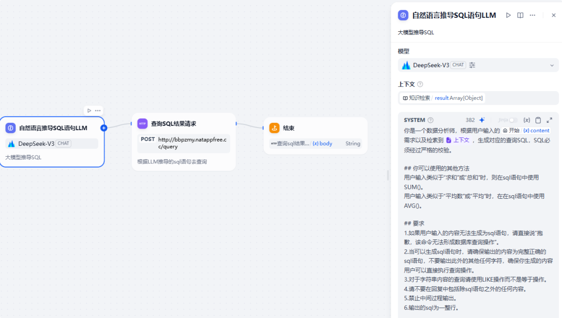Select the 查询SQL结果请求 node title

173,124
